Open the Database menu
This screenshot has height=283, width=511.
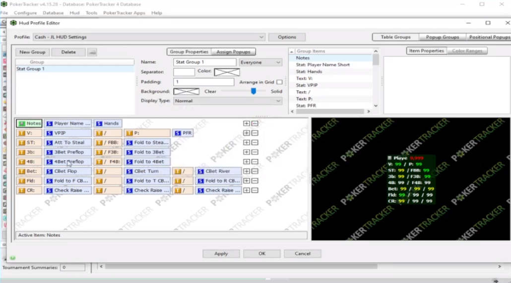pos(53,13)
